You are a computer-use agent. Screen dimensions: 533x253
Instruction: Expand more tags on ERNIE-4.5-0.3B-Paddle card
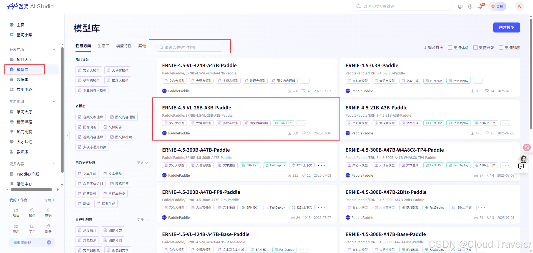pos(478,81)
